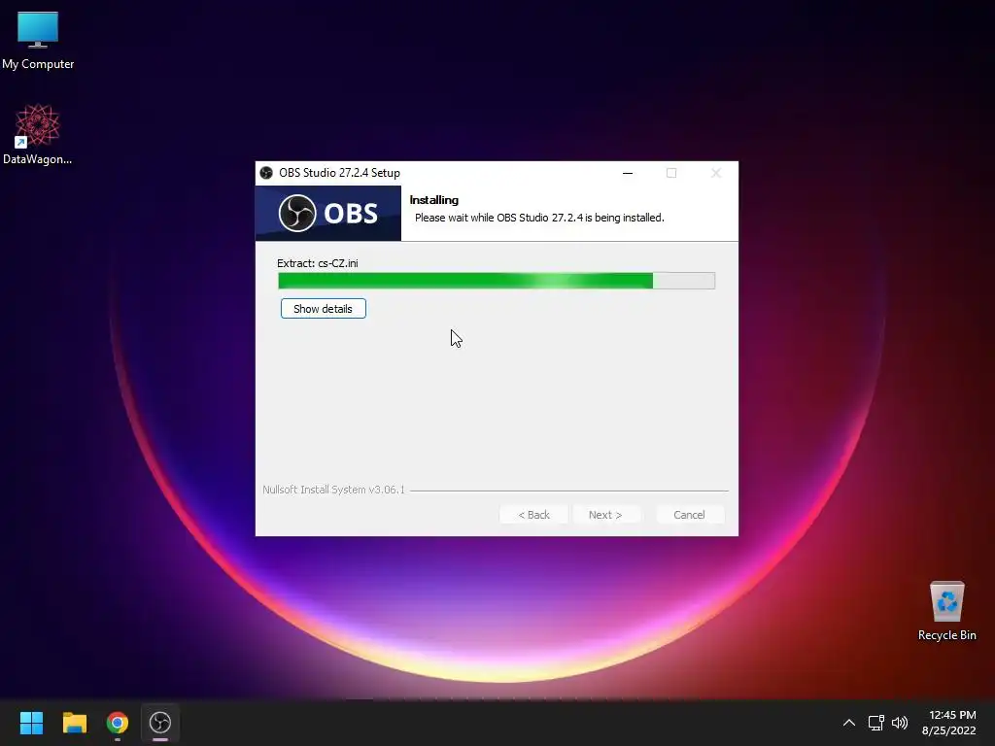Click the disabled maximize button of Setup

(671, 173)
